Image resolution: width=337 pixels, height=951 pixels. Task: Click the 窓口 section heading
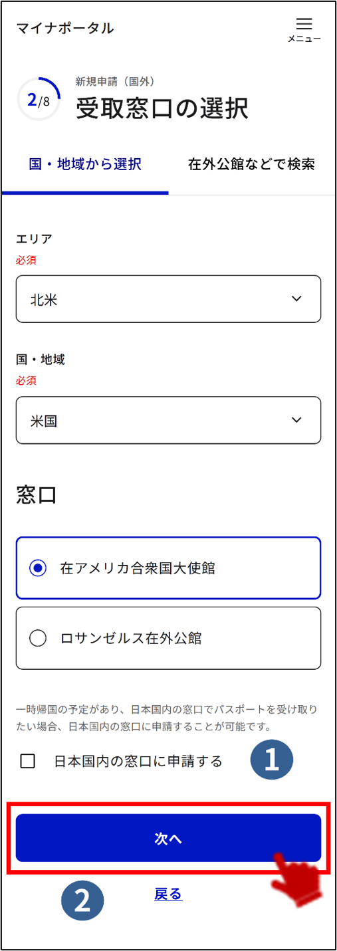[36, 494]
